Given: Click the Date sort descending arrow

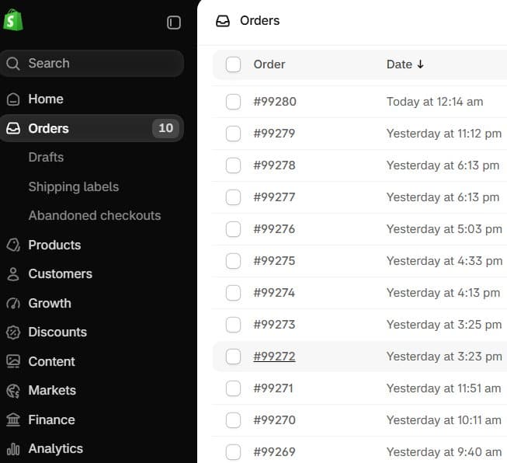Looking at the screenshot, I should point(420,64).
